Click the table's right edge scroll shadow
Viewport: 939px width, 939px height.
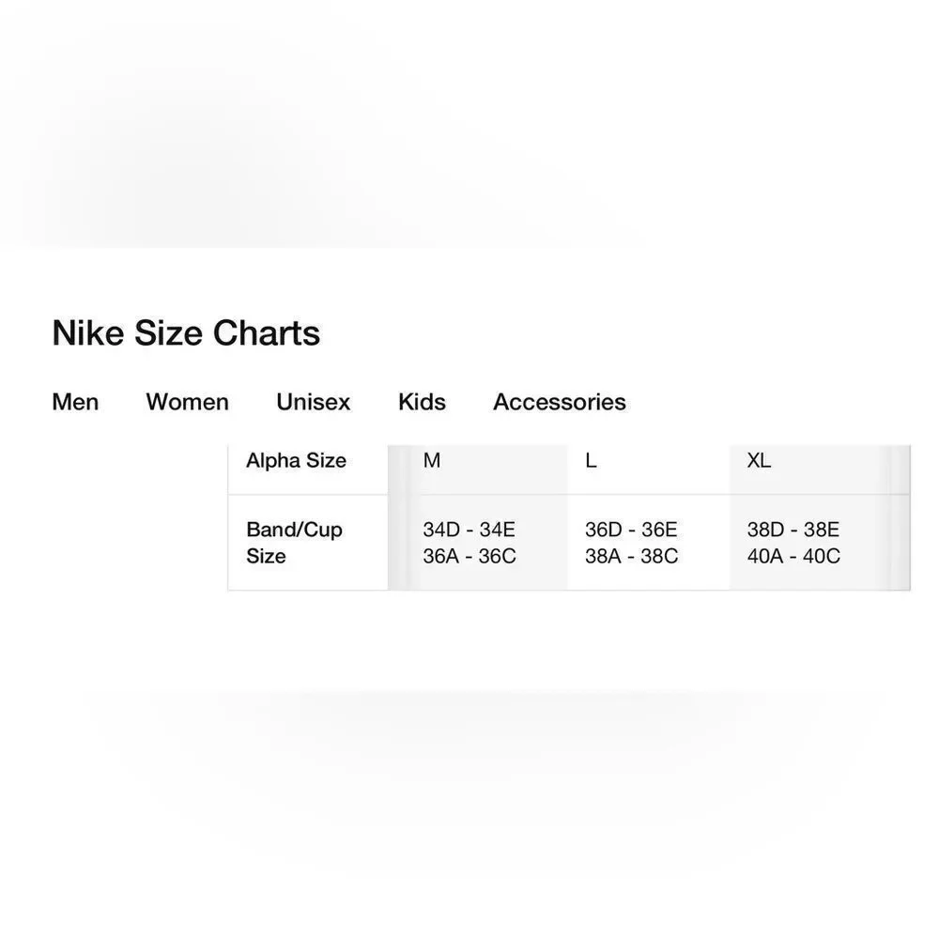(x=900, y=517)
